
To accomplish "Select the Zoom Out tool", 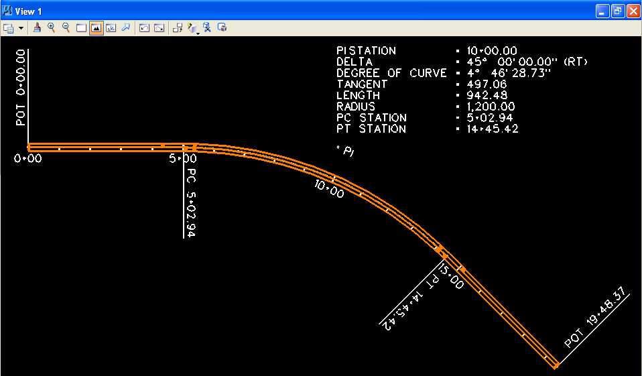I will coord(66,27).
